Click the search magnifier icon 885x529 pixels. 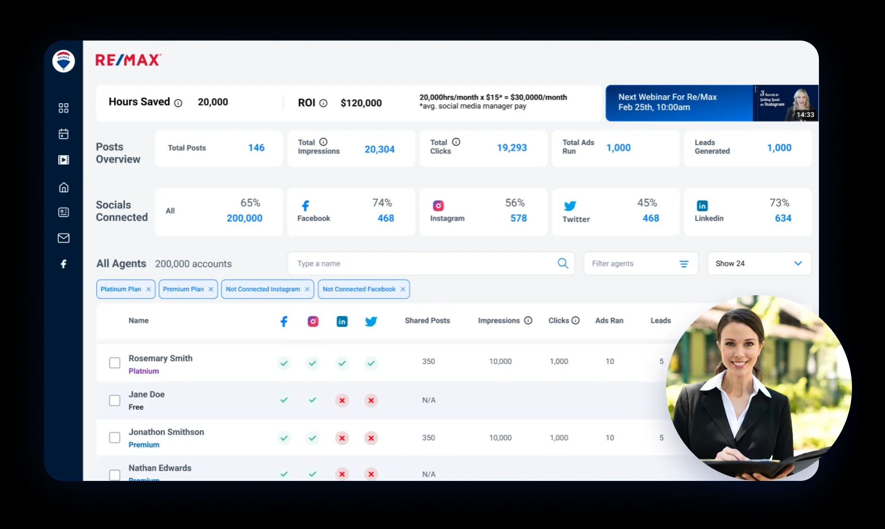[x=563, y=263]
